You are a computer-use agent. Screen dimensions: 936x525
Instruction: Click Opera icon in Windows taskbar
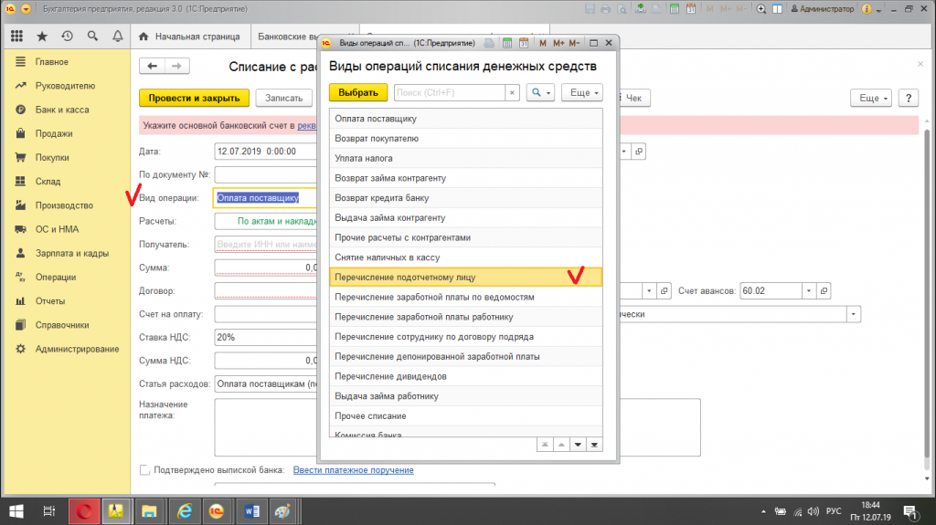(x=84, y=510)
